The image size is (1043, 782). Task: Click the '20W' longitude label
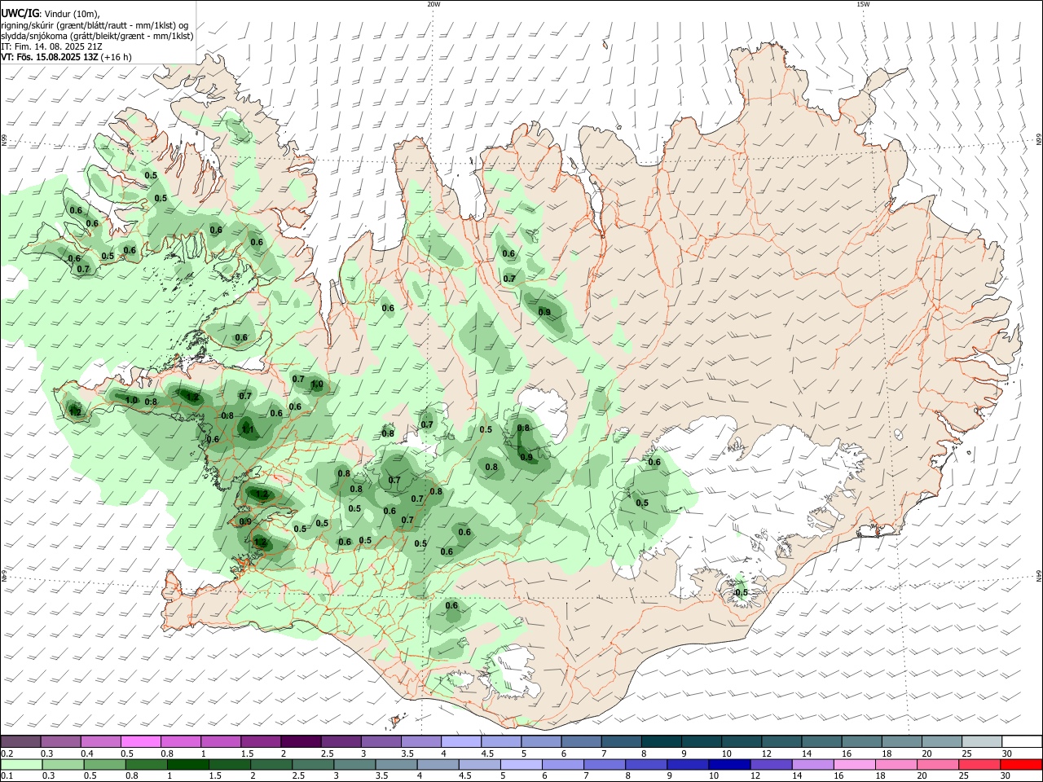pos(433,4)
